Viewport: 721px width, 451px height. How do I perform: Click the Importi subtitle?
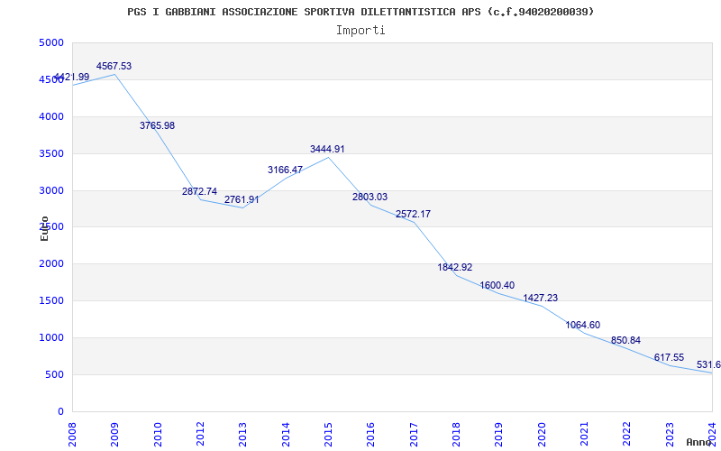pos(360,31)
